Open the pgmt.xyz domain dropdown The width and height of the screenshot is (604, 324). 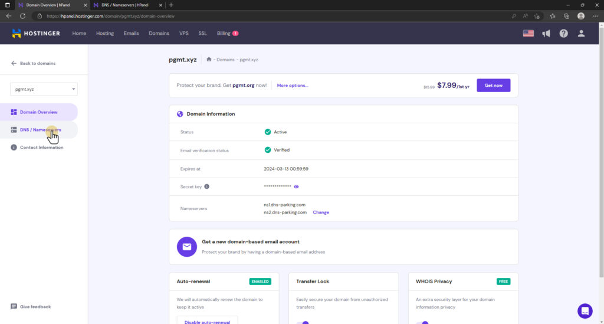pos(44,89)
